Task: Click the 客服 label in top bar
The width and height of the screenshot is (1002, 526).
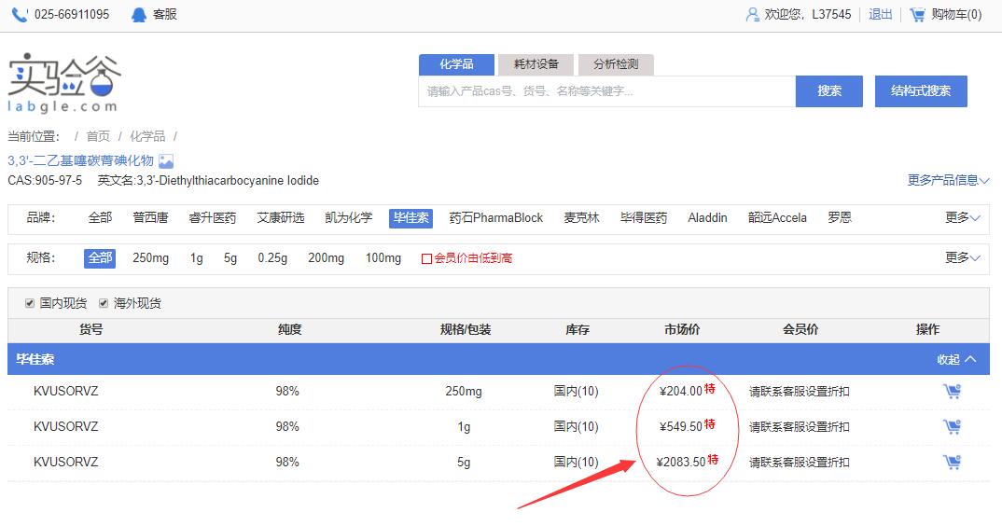Action: 165,14
